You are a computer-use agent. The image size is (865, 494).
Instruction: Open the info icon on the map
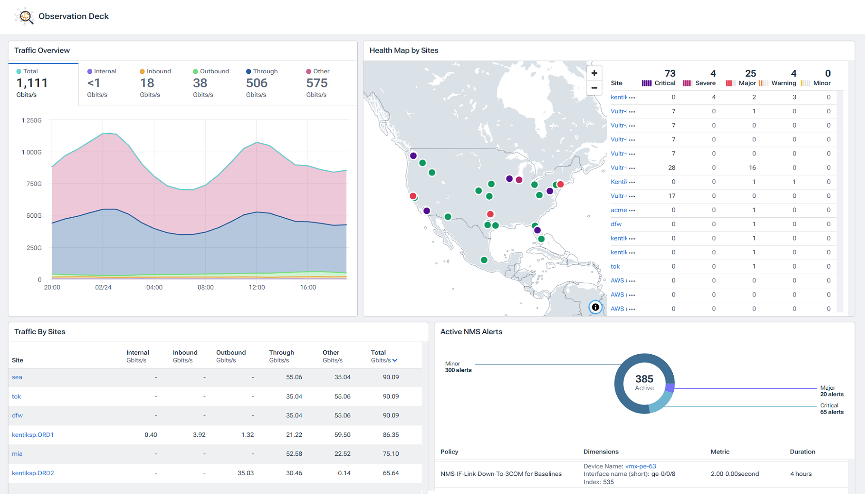[595, 307]
